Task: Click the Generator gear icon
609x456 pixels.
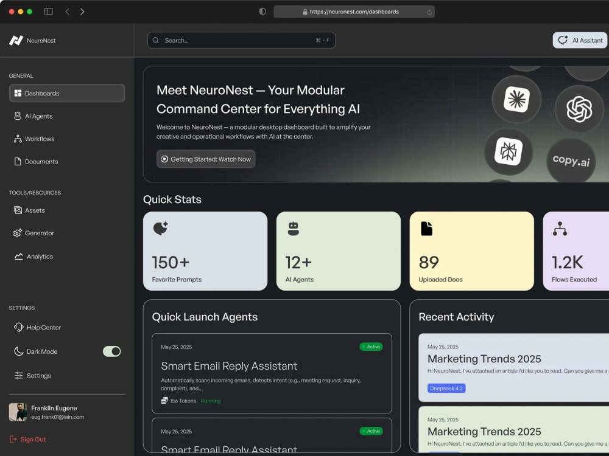Action: [18, 233]
